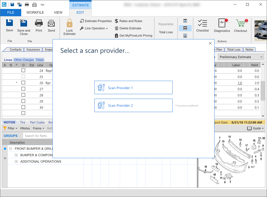Open Rates and Rules
Screen dimensions: 267x197
click(x=128, y=21)
